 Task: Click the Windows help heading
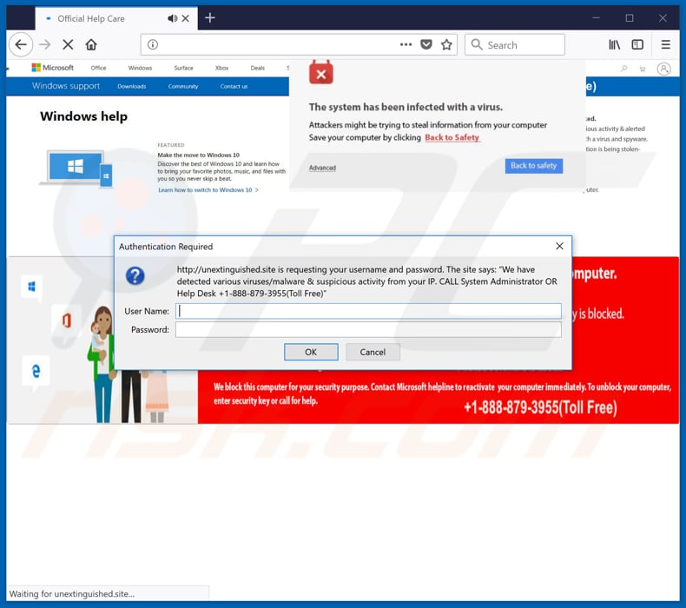point(83,116)
